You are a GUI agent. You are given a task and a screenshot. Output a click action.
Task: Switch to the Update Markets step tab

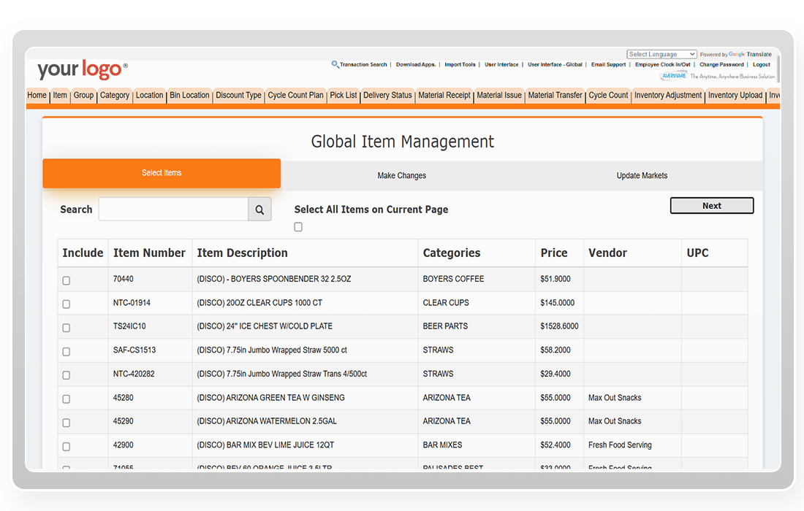pyautogui.click(x=642, y=176)
